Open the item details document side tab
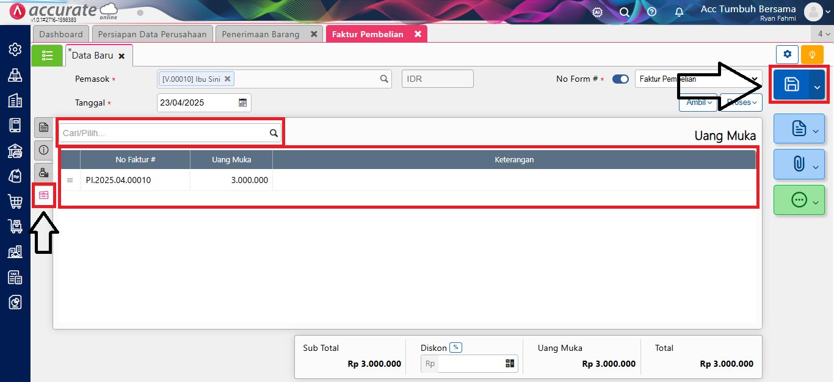This screenshot has height=382, width=834. tap(43, 127)
